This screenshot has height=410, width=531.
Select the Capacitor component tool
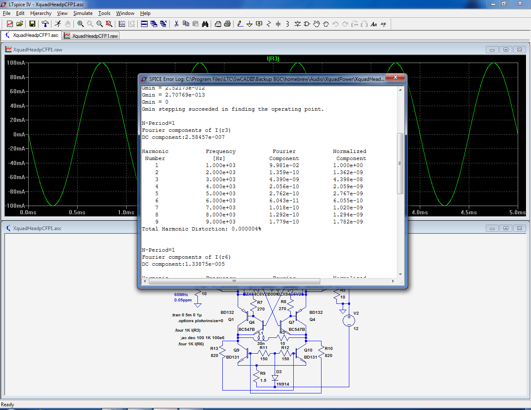tap(278, 24)
